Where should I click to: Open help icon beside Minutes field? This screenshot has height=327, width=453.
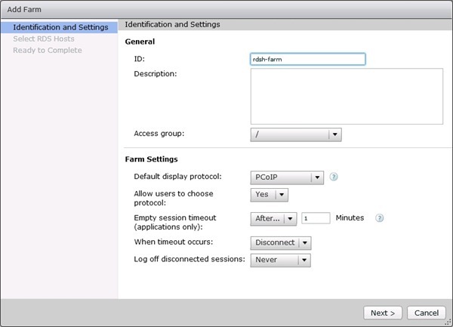click(x=380, y=218)
